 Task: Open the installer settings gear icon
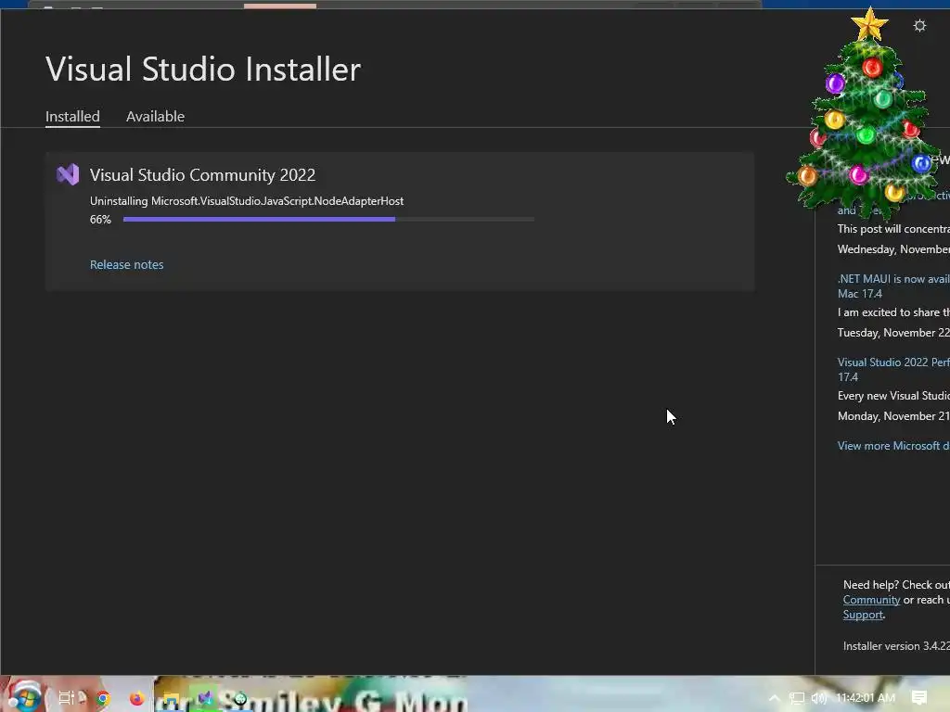(x=919, y=25)
